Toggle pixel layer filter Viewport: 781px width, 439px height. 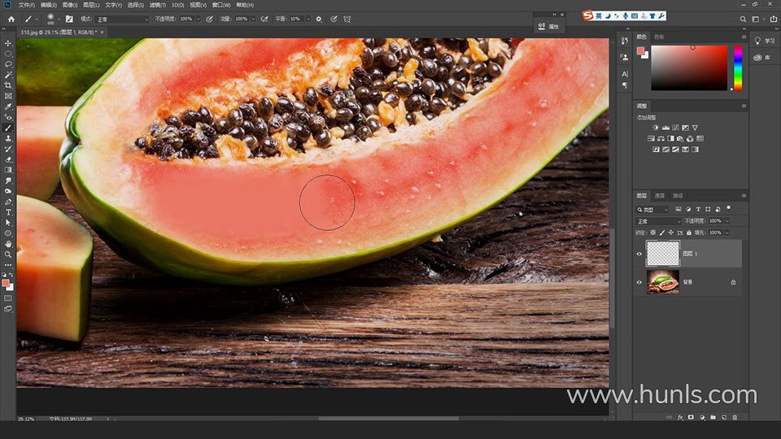click(x=678, y=210)
